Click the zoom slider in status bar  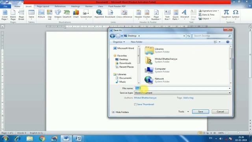click(238, 133)
